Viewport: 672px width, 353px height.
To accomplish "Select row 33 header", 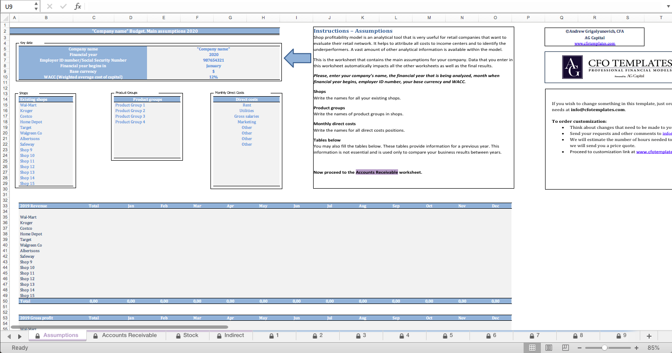I will pos(4,206).
